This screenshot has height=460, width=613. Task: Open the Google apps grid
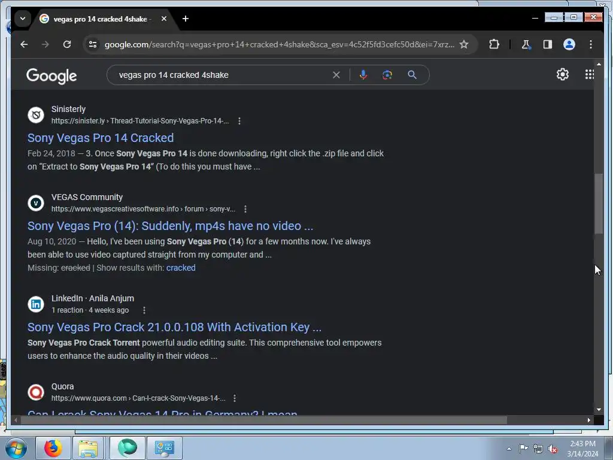click(x=589, y=74)
